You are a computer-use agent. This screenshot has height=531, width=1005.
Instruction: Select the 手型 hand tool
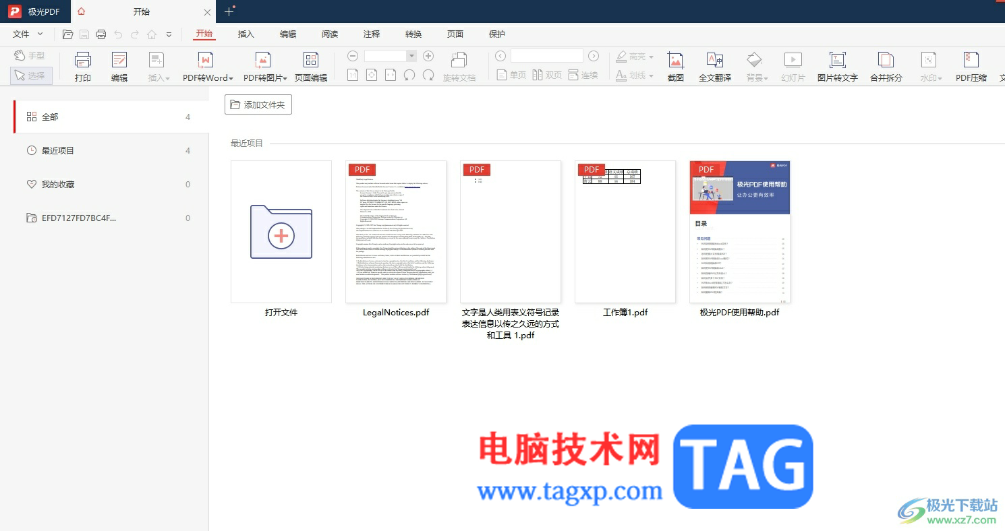point(30,56)
